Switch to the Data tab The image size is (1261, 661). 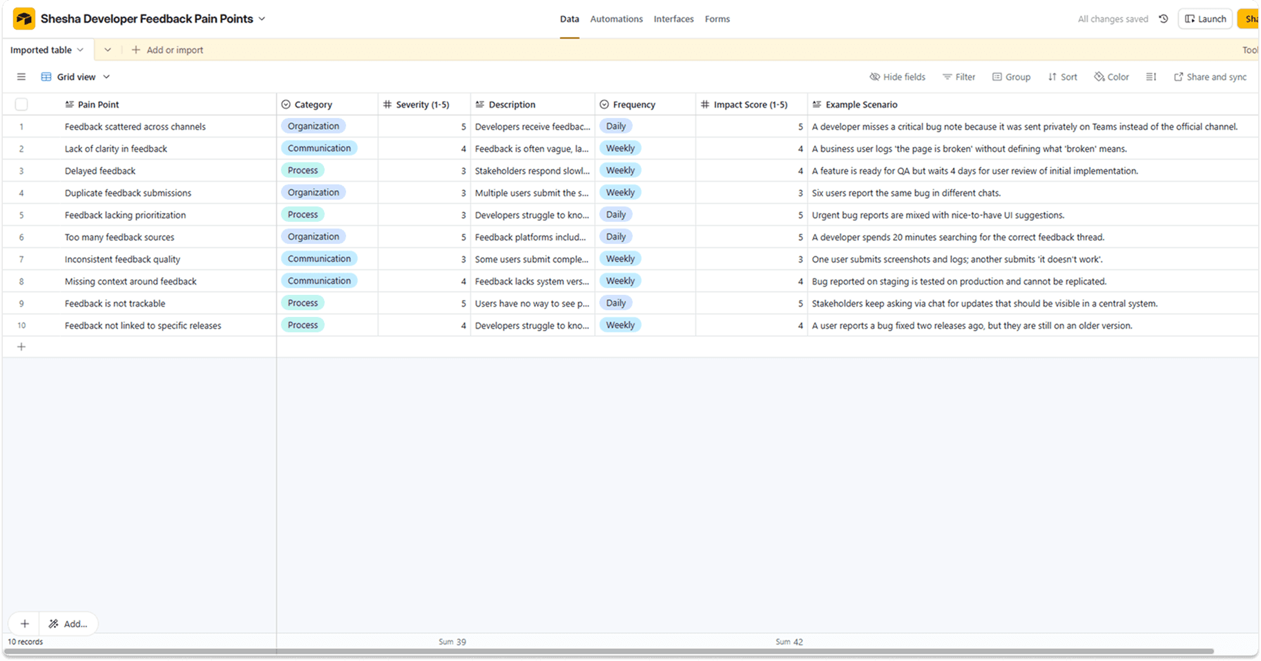click(569, 19)
